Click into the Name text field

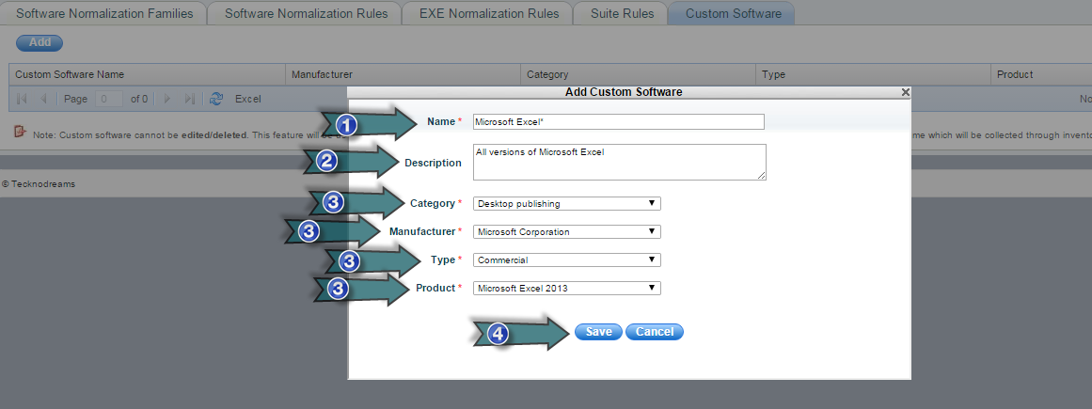click(618, 121)
